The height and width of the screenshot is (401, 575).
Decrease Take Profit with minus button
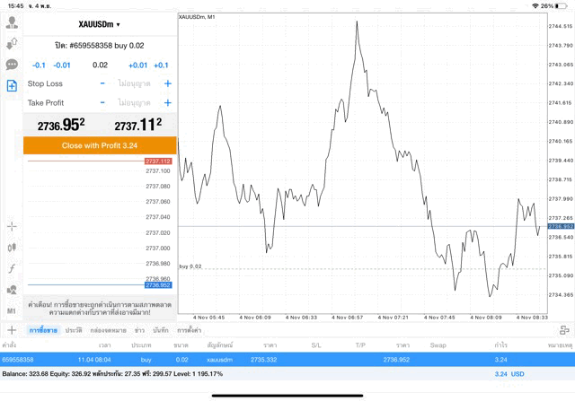pos(102,103)
